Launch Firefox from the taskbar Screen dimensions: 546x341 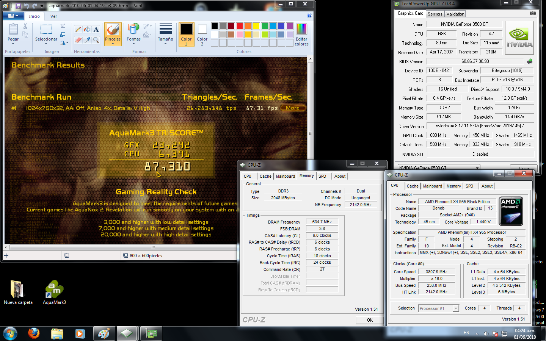[x=34, y=333]
